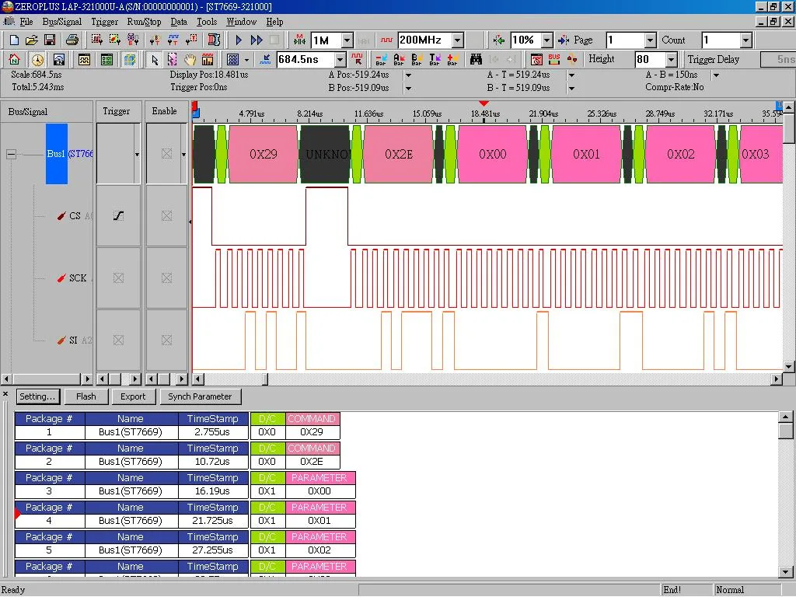Click the Setting... button
This screenshot has width=796, height=597.
[37, 396]
